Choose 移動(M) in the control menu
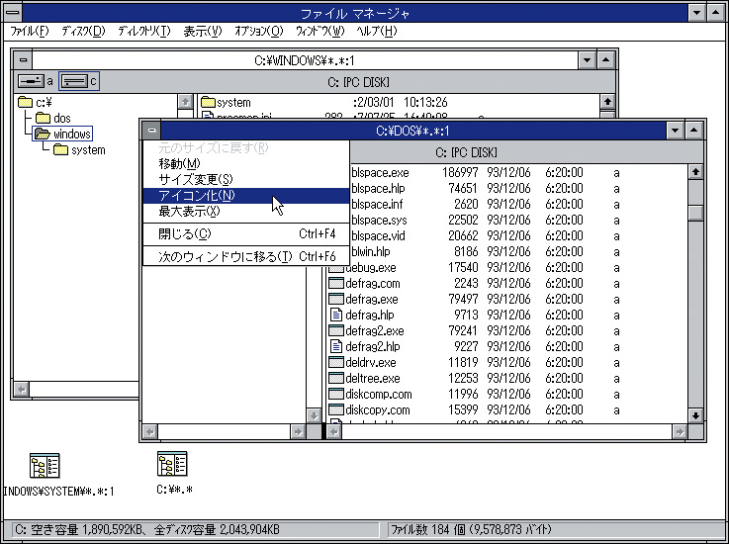This screenshot has height=544, width=729. coord(246,163)
